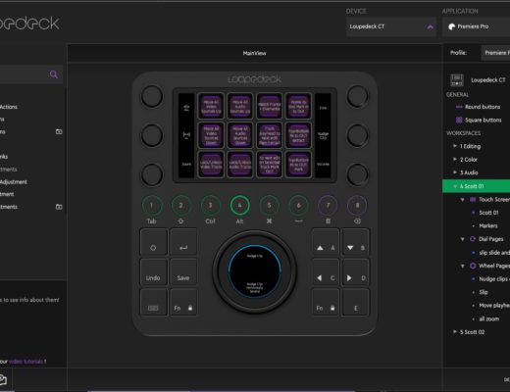Screen dimensions: 510x392
Task: Select the Move All Video Sources Down touch button
Action: click(x=211, y=135)
